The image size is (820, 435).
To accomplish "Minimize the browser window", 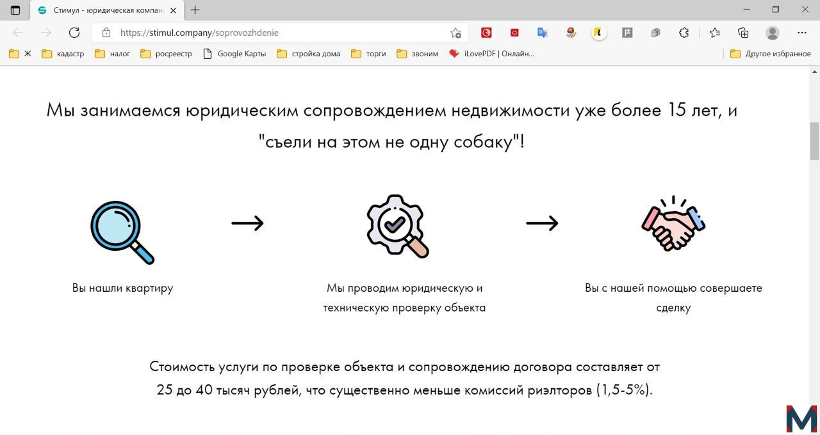I will 746,10.
